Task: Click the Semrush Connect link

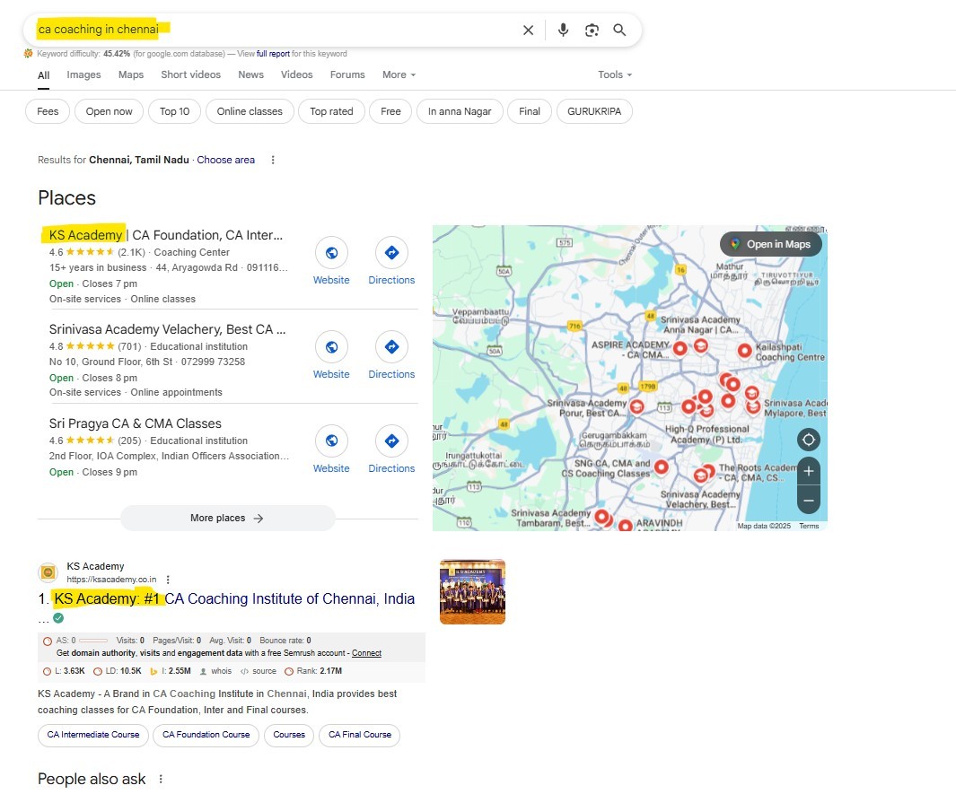Action: click(366, 653)
